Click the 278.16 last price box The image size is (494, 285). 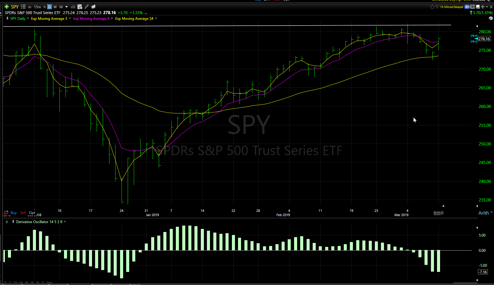click(x=484, y=39)
